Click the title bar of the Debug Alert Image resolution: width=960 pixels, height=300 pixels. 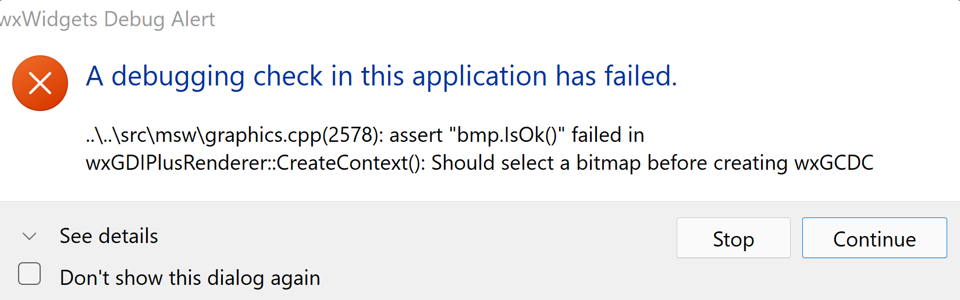480,19
